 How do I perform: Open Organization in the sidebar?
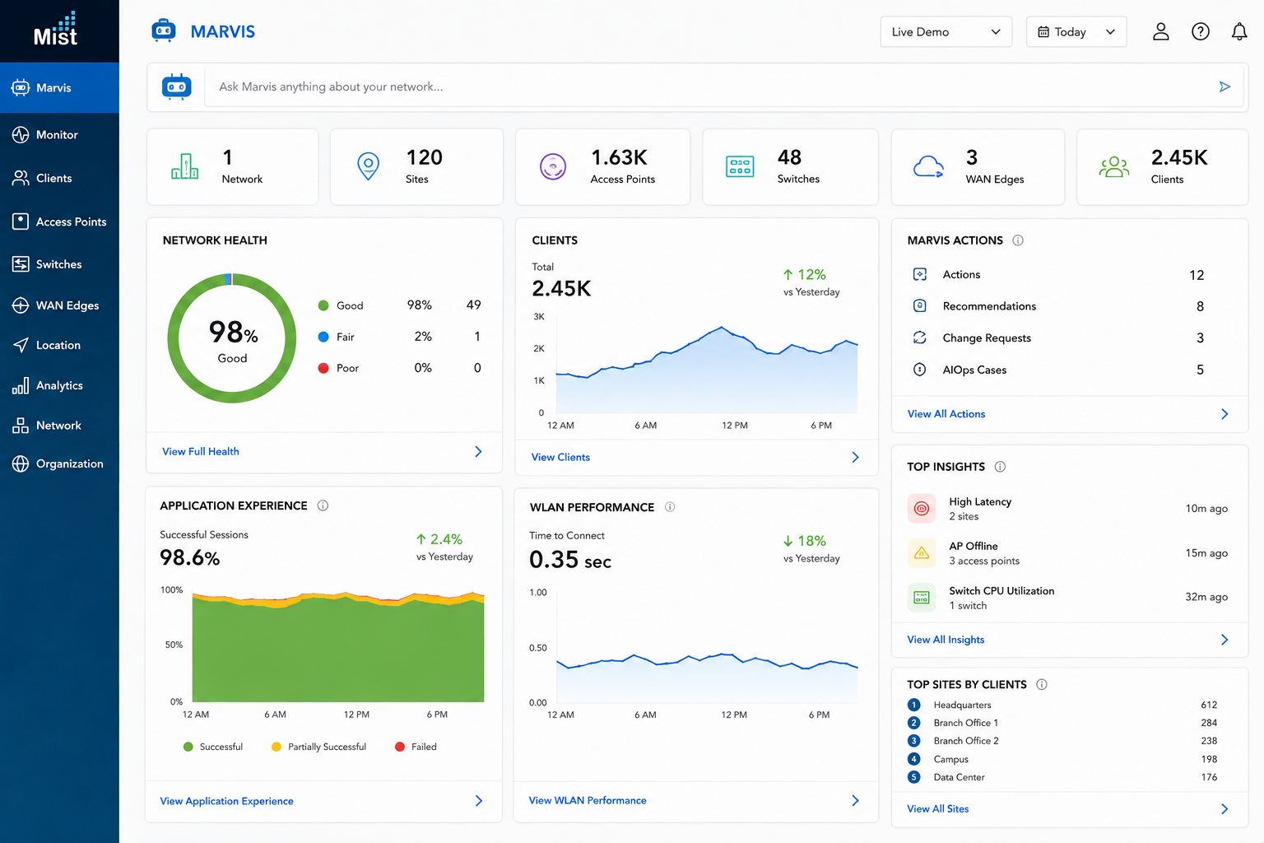59,464
